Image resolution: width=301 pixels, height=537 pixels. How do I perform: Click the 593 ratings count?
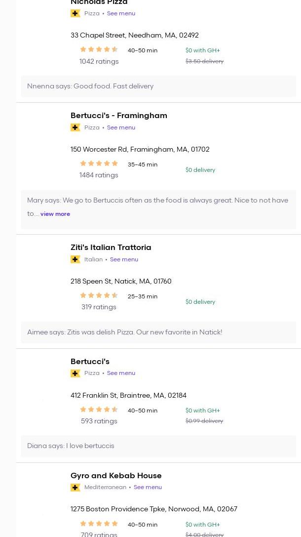pyautogui.click(x=99, y=421)
